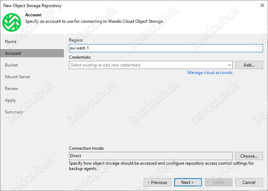Select the Account wizard step
Image resolution: width=268 pixels, height=191 pixels.
[32, 53]
